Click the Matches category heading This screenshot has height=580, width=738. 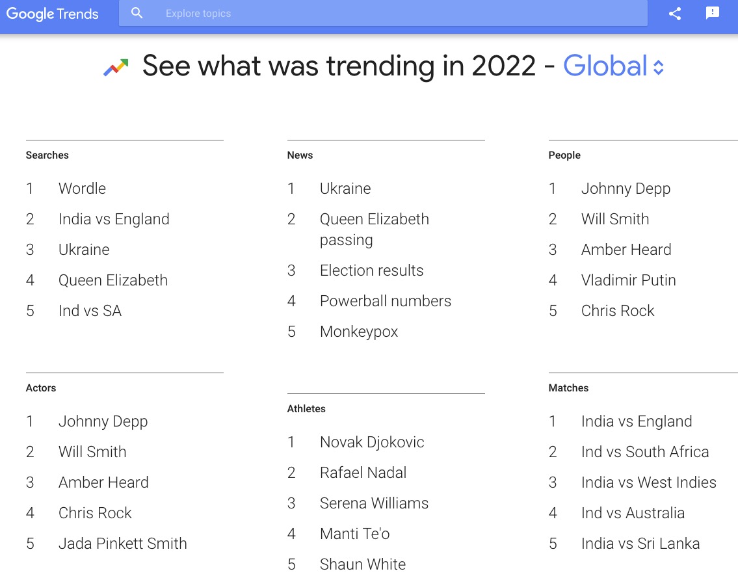(x=568, y=388)
